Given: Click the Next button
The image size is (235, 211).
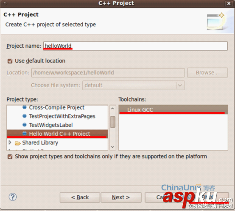Looking at the screenshot, I should (121, 197).
